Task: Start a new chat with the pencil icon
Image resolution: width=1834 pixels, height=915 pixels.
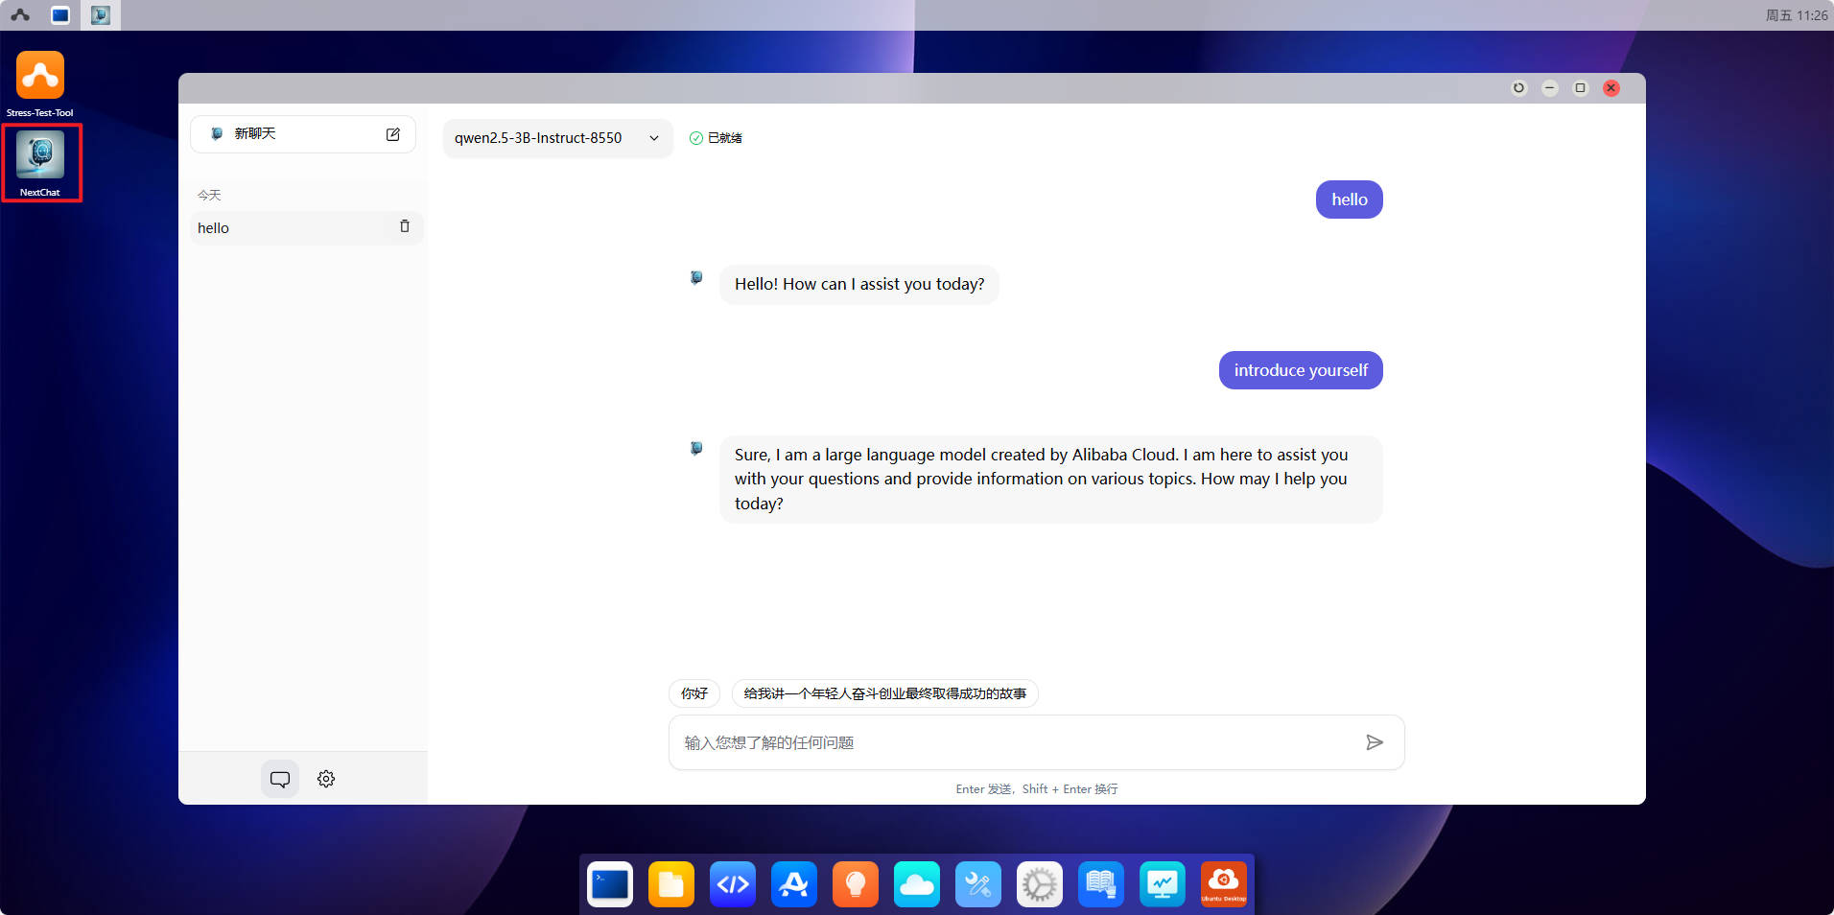Action: [x=393, y=134]
